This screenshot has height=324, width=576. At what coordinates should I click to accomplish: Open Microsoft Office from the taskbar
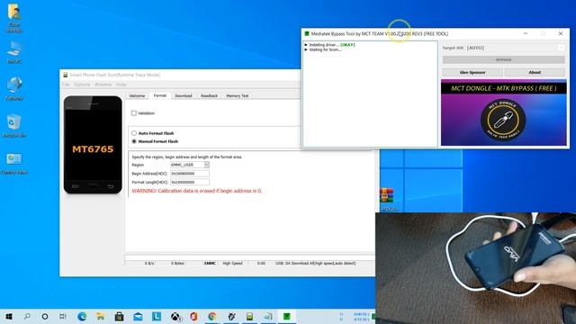coord(193,316)
